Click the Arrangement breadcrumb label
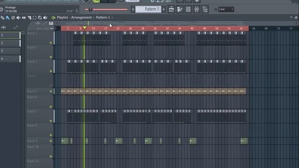299x168 pixels. [x=81, y=18]
